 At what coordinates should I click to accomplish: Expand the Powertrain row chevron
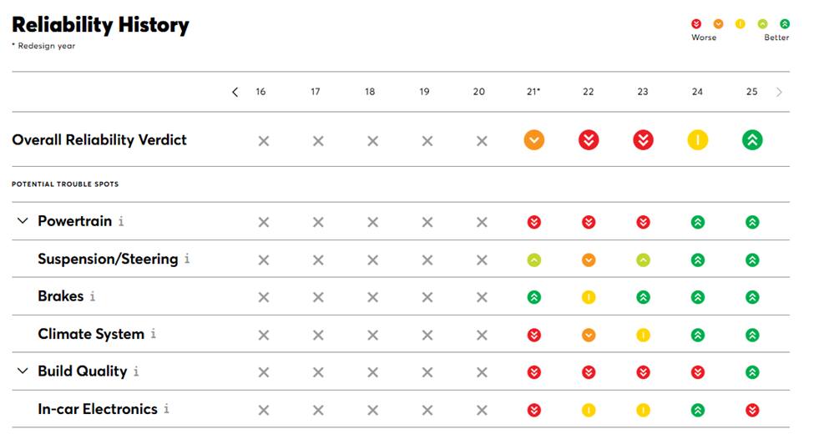point(23,221)
